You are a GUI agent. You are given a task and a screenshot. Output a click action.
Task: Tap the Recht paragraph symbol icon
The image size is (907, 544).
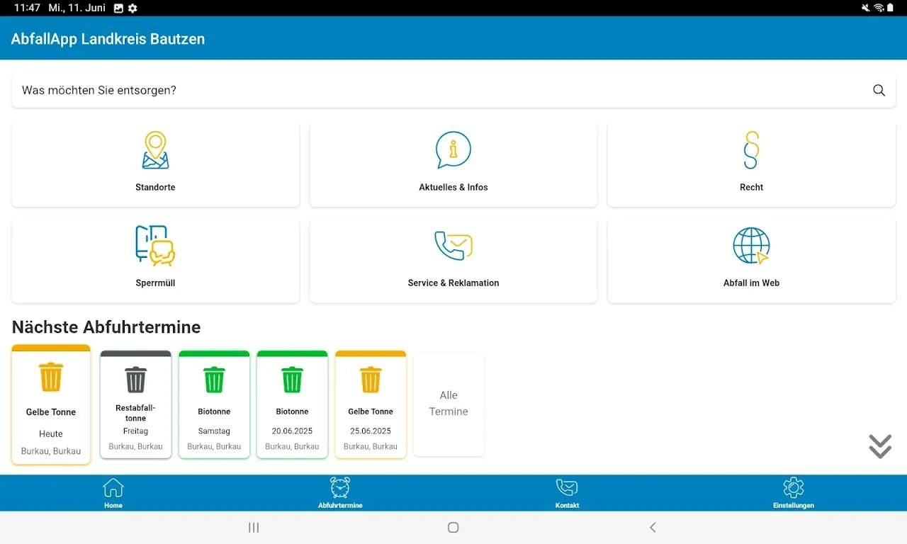(x=751, y=150)
